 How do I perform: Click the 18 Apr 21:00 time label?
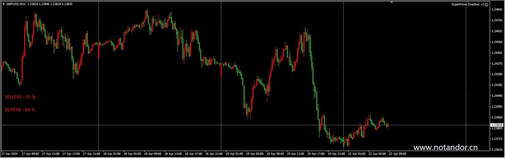214,154
